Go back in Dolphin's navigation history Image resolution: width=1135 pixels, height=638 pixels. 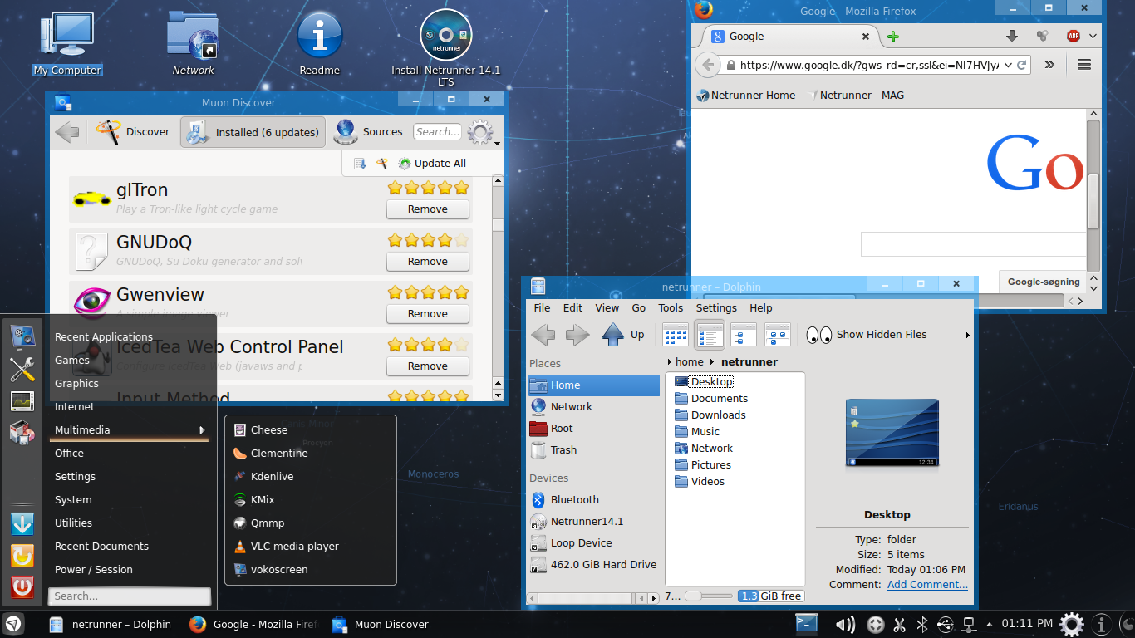(x=543, y=335)
